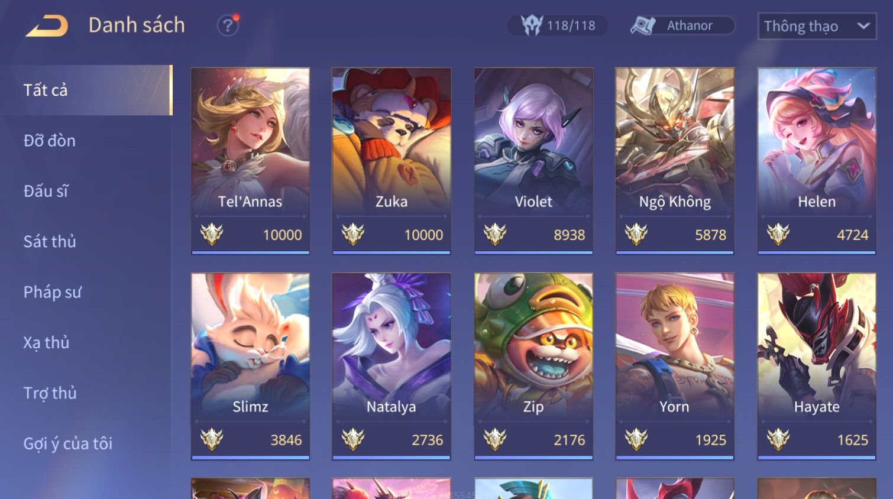
Task: Click the Athanor map scroll icon
Action: (643, 25)
